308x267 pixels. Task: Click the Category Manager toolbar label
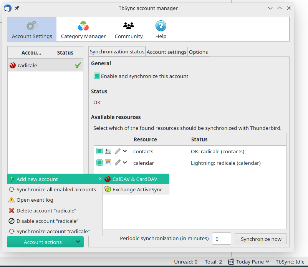(83, 36)
